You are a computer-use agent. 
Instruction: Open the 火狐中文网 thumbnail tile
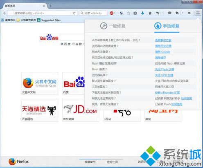[x=40, y=83]
